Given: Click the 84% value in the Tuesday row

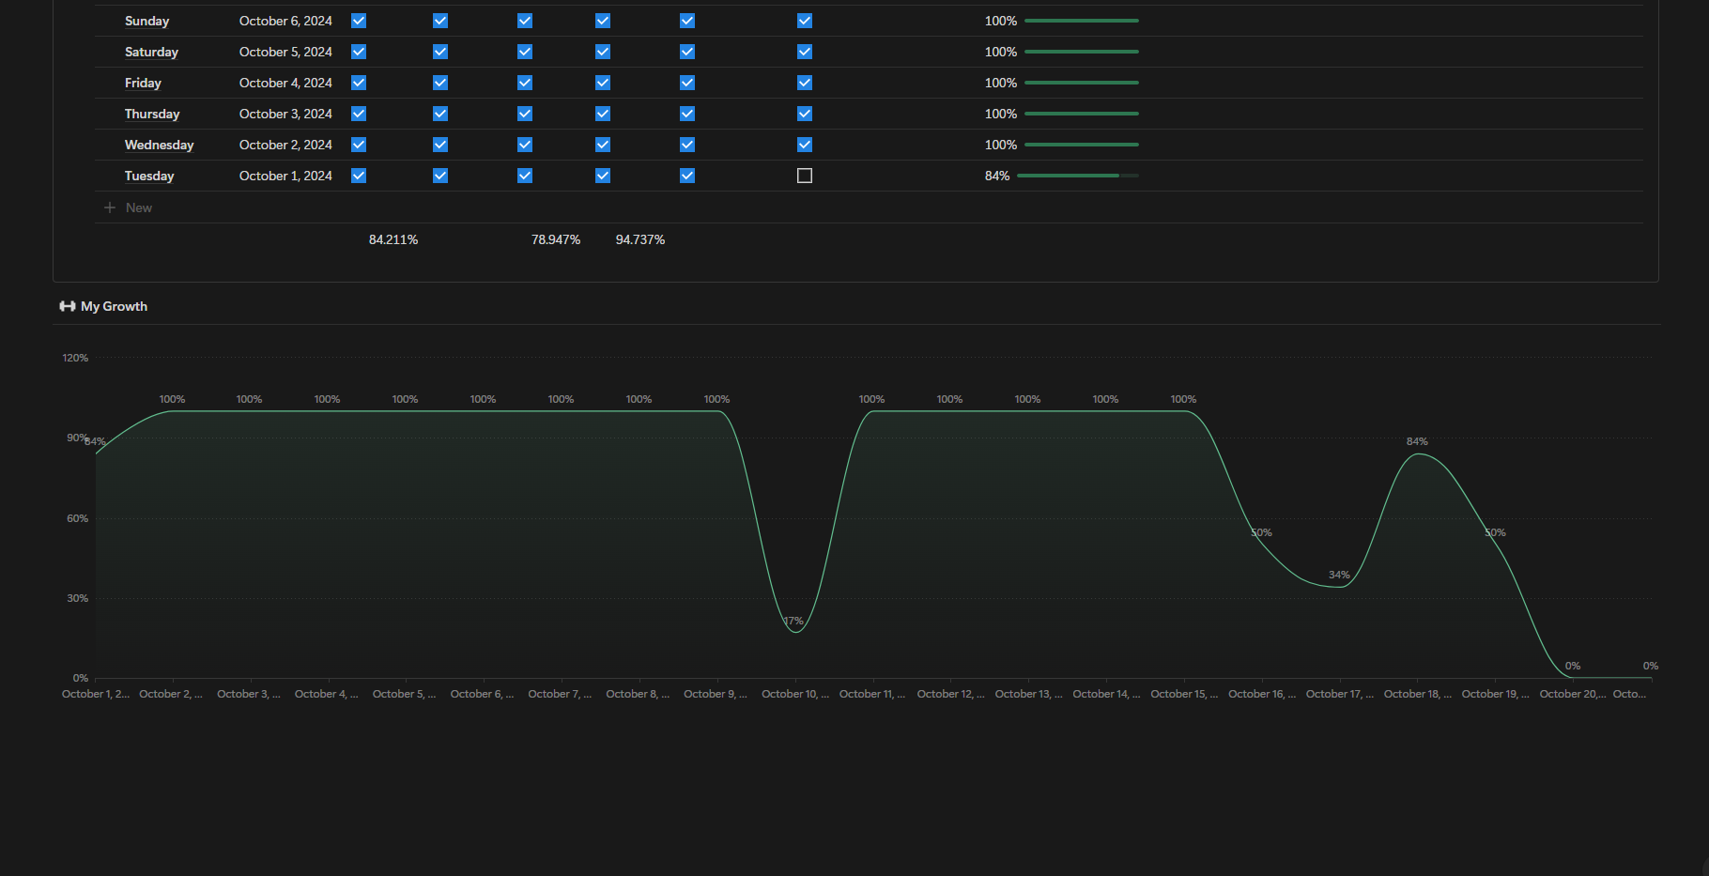Looking at the screenshot, I should (x=997, y=176).
